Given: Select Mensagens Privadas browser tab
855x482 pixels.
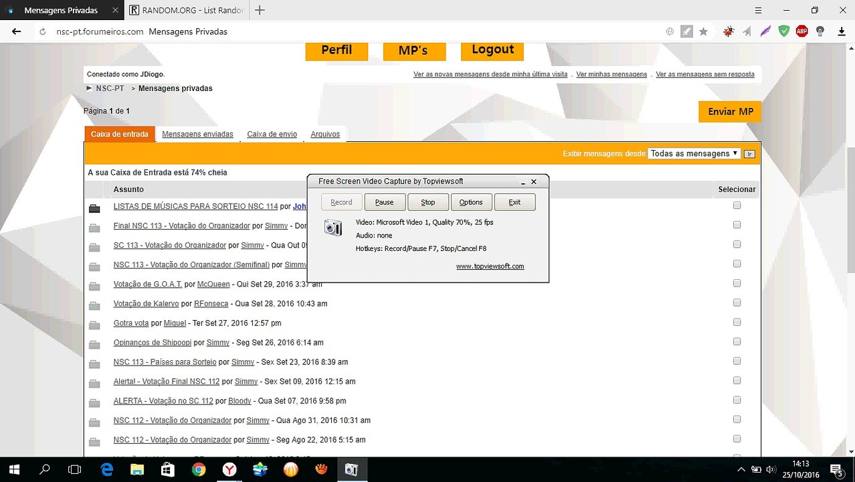Looking at the screenshot, I should click(61, 10).
